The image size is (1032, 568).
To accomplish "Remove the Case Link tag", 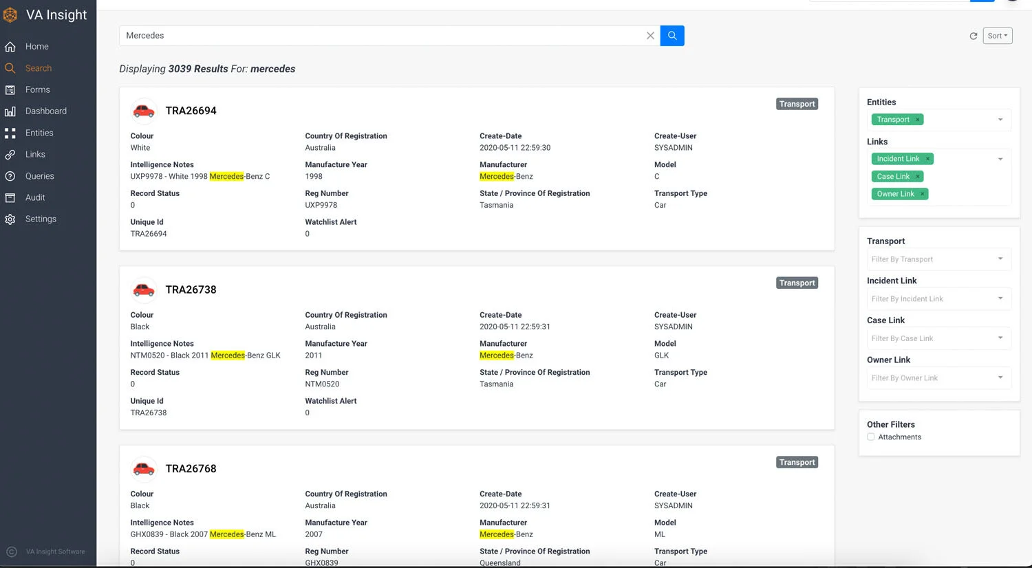I will 918,177.
